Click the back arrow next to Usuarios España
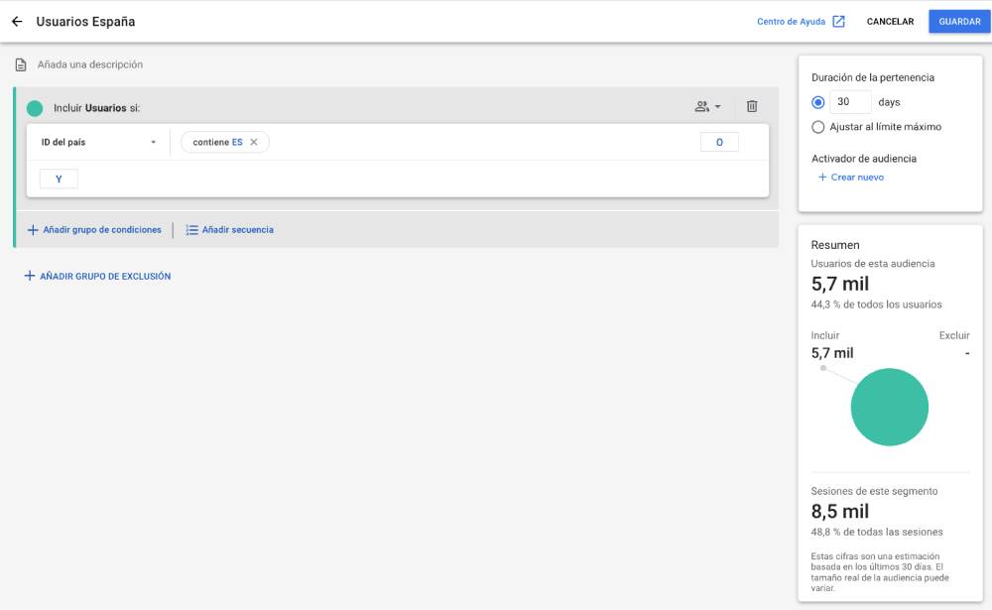992x610 pixels. coord(17,22)
